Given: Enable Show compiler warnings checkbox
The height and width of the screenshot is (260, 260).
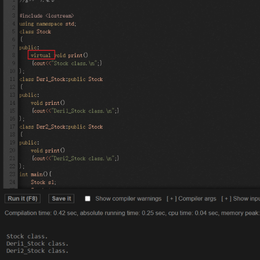Looking at the screenshot, I should tap(88, 198).
